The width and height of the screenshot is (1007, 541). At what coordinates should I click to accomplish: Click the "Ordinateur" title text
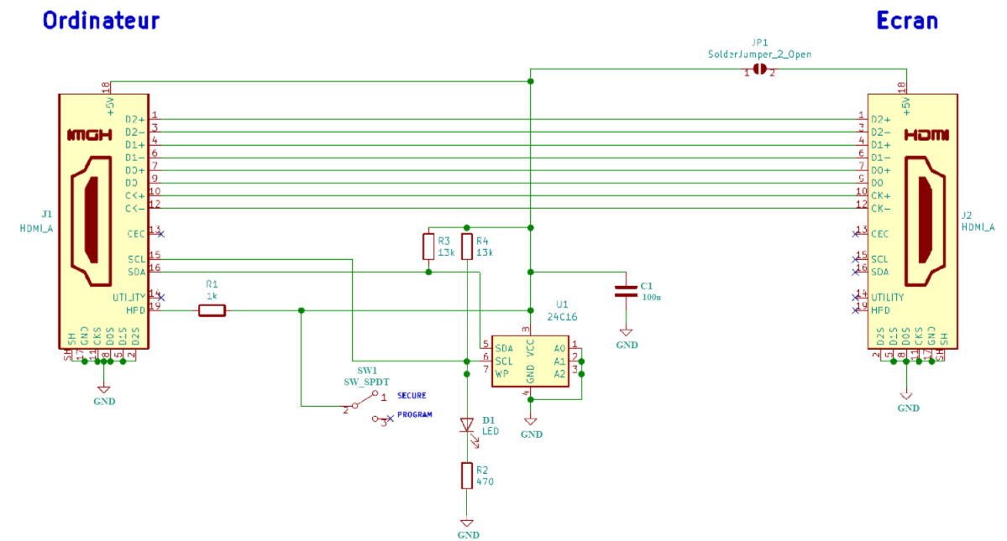pyautogui.click(x=101, y=20)
